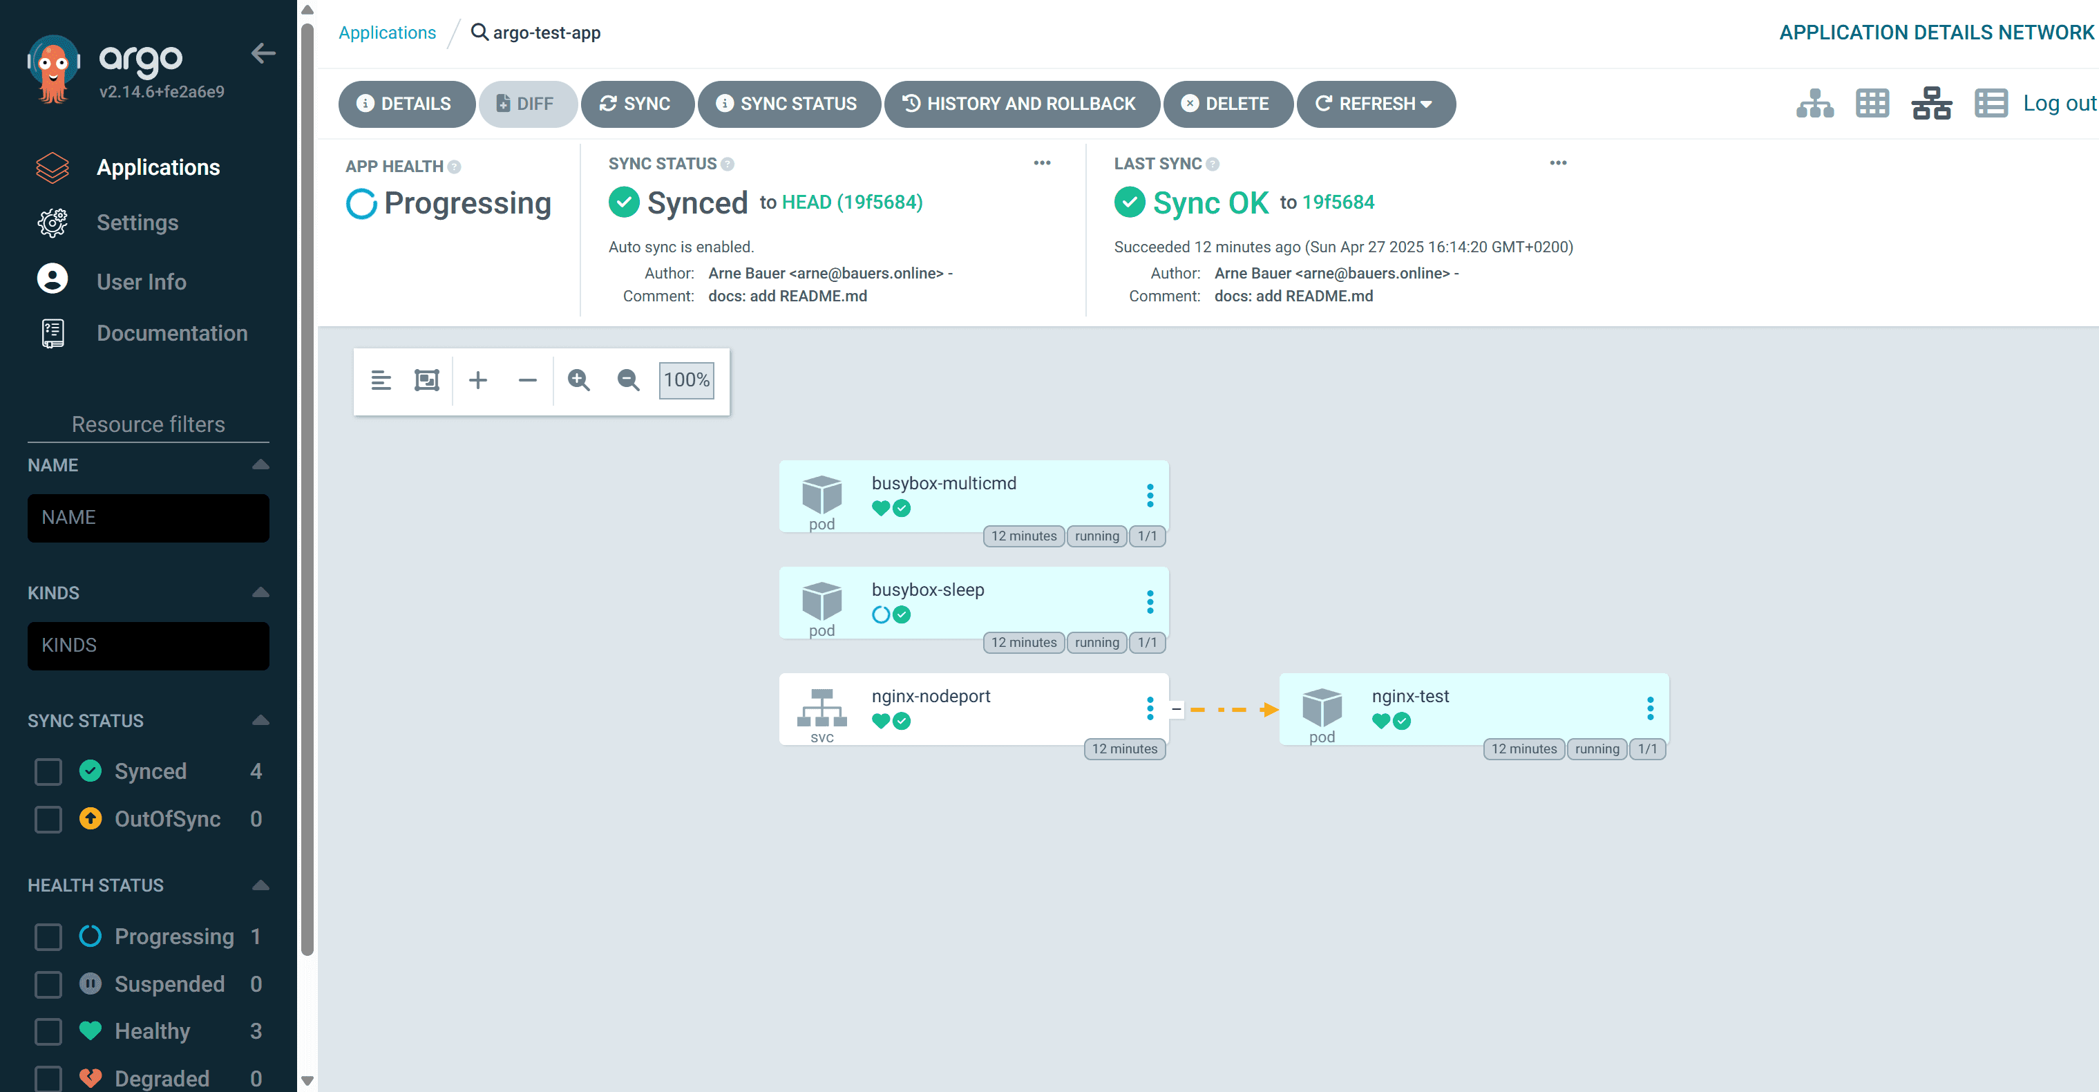The width and height of the screenshot is (2099, 1092).
Task: Check the Progressing filter checkbox
Action: (48, 937)
